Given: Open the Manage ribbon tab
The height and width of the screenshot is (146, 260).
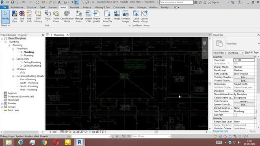Looking at the screenshot, I should [x=141, y=7].
